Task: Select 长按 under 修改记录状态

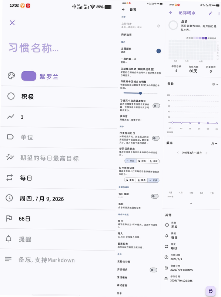Action: tap(154, 161)
